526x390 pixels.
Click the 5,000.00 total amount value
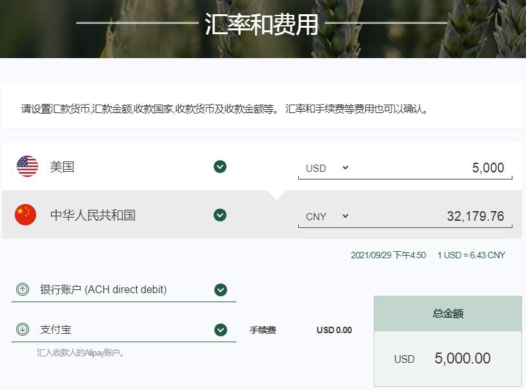[x=463, y=358]
